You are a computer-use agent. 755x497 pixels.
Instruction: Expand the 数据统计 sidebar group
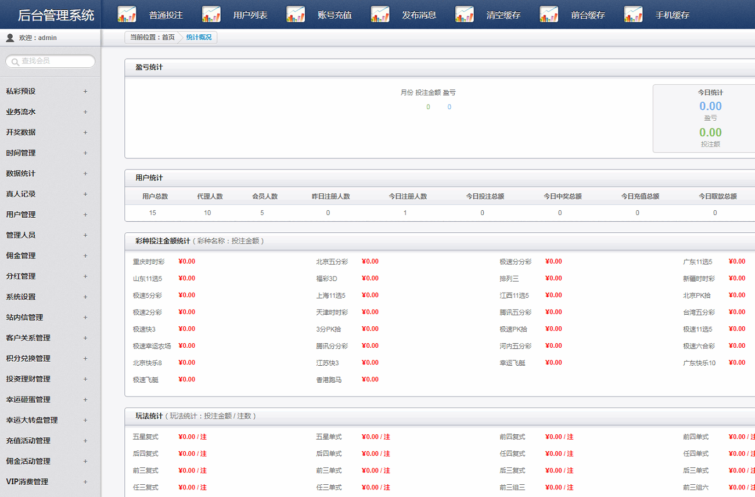point(85,174)
